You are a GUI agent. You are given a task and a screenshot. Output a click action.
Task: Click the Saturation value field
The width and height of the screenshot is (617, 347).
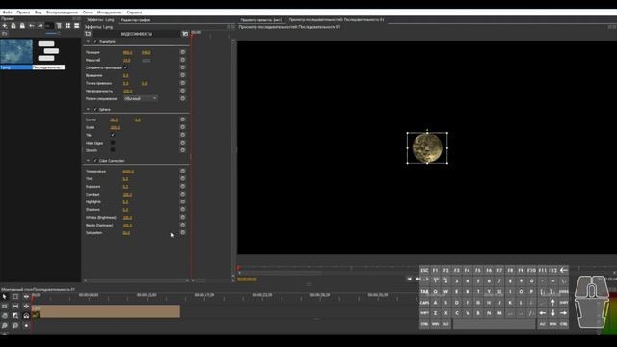pyautogui.click(x=126, y=233)
